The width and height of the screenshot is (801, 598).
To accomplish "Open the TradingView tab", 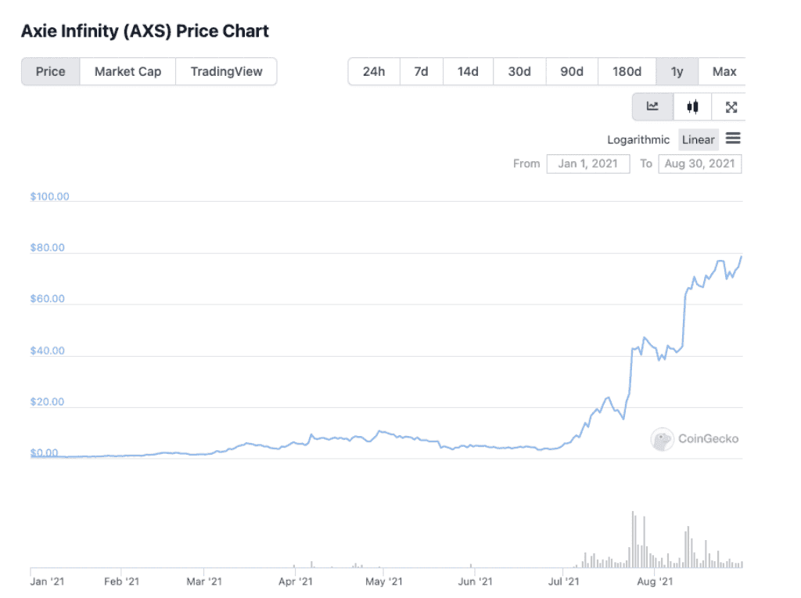I will click(226, 71).
